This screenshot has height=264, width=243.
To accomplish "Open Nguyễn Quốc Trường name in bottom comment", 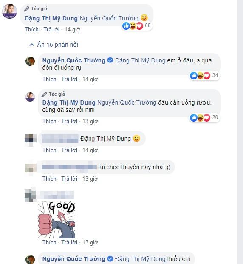I will (74, 259).
